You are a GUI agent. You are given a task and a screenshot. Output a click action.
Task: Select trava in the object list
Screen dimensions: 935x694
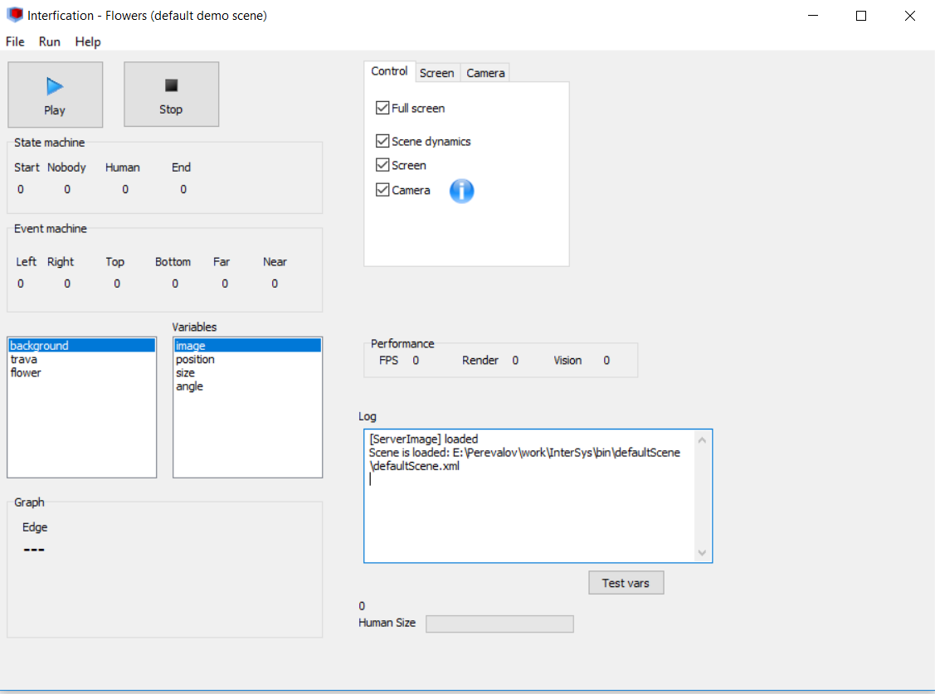pyautogui.click(x=24, y=359)
